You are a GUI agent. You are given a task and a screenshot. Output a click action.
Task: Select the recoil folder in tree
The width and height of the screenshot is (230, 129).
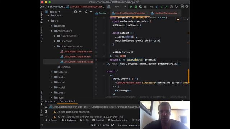(61, 97)
